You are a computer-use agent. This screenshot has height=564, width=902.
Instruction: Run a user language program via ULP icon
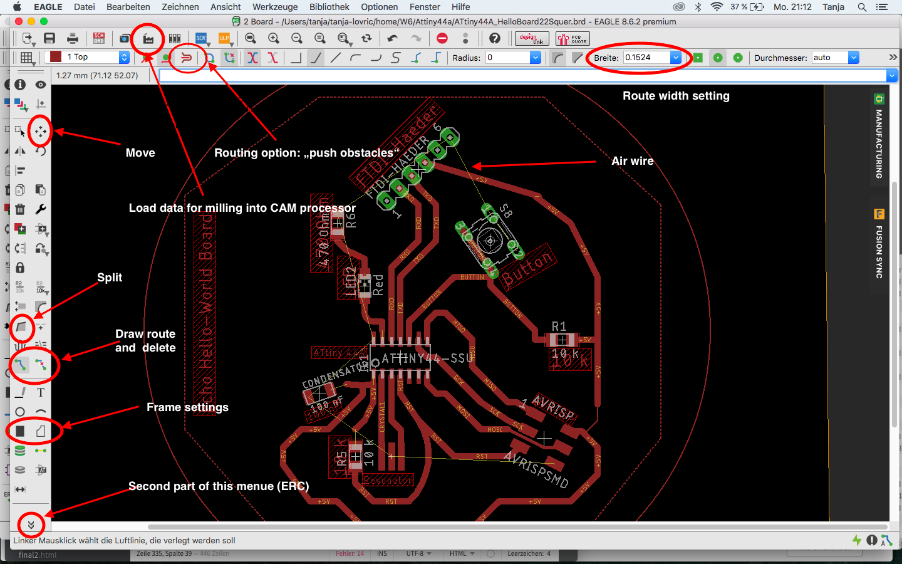(x=224, y=39)
